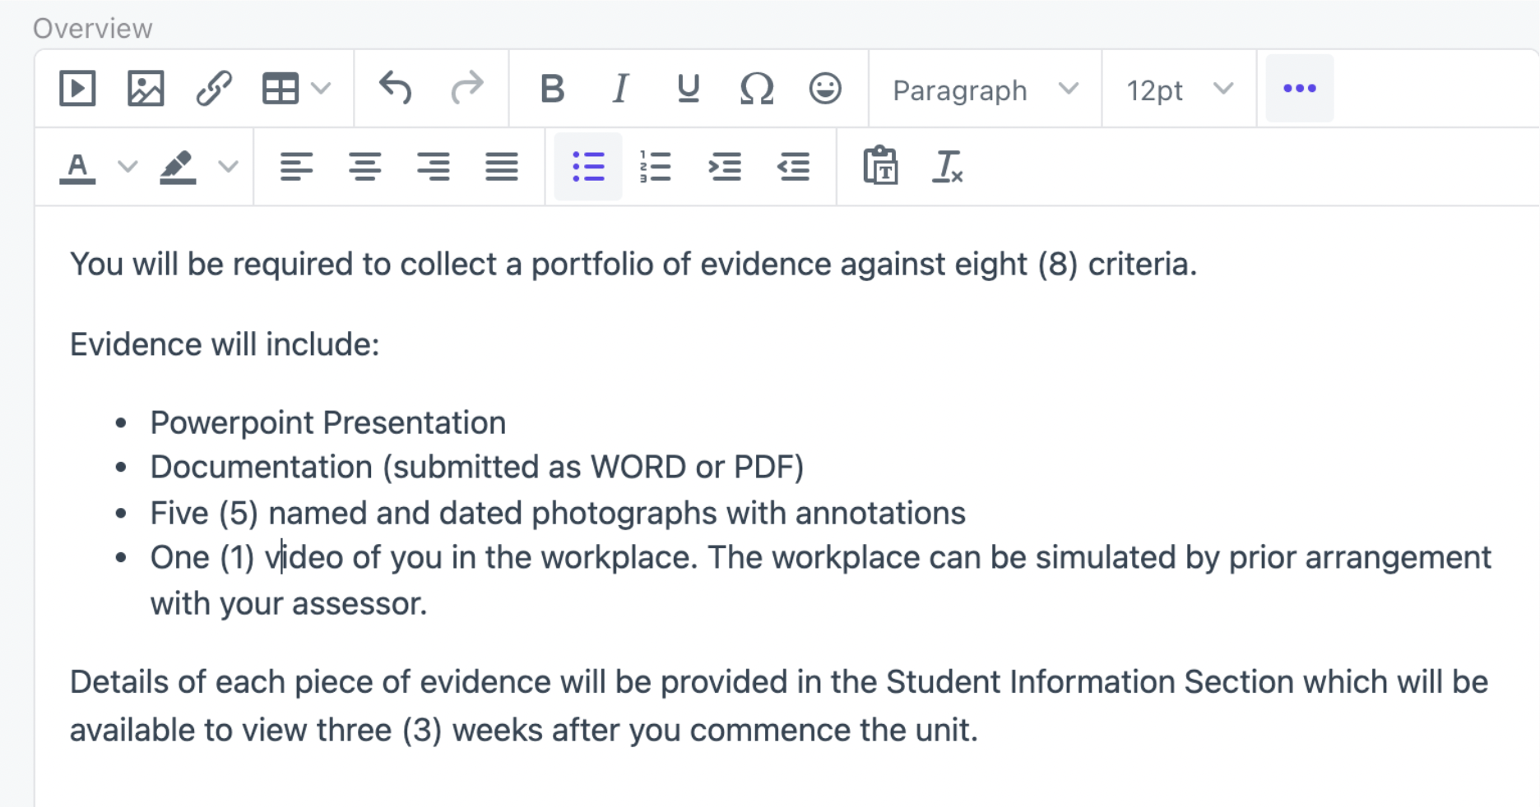Undo the last edit
Screen dimensions: 1540x807
396,89
